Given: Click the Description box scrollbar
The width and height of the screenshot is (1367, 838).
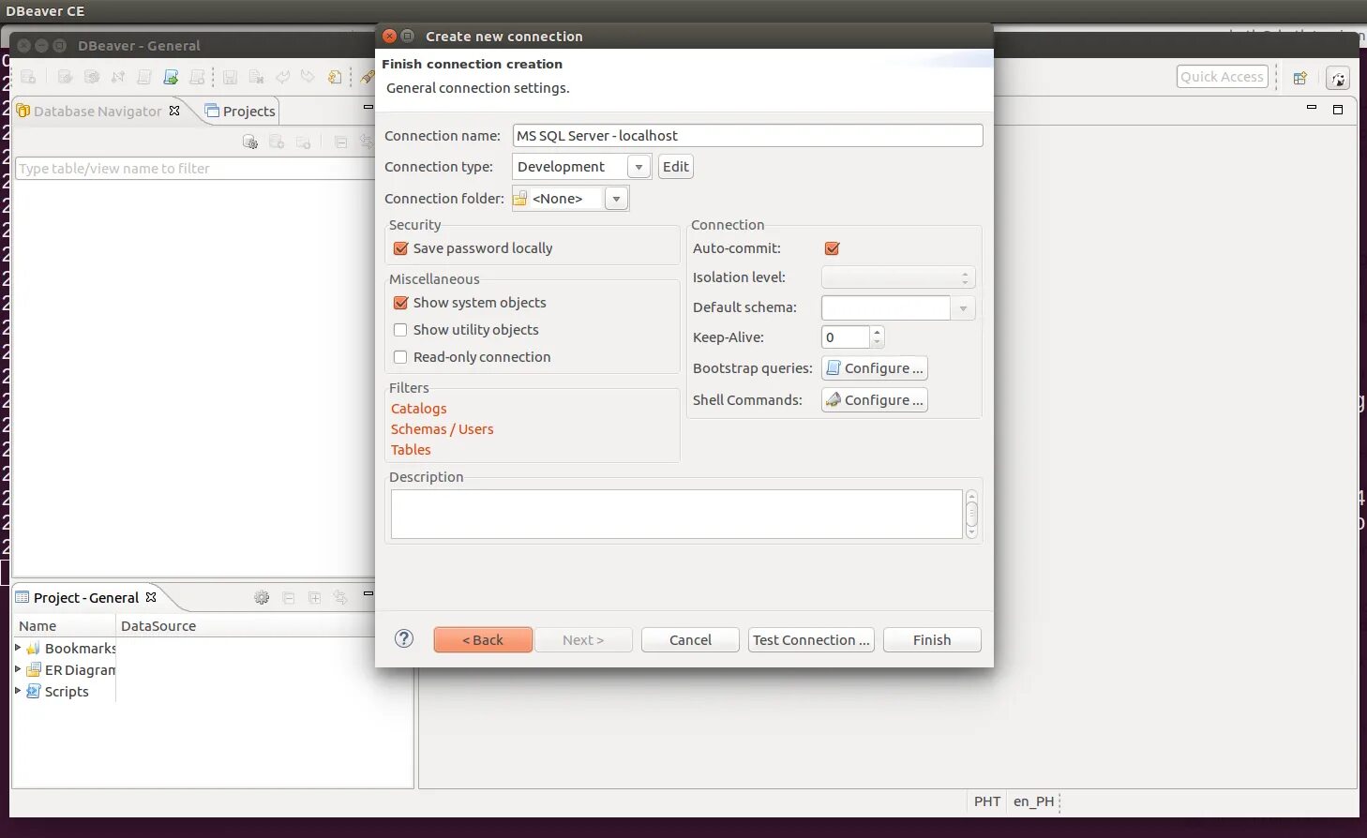Looking at the screenshot, I should [971, 514].
